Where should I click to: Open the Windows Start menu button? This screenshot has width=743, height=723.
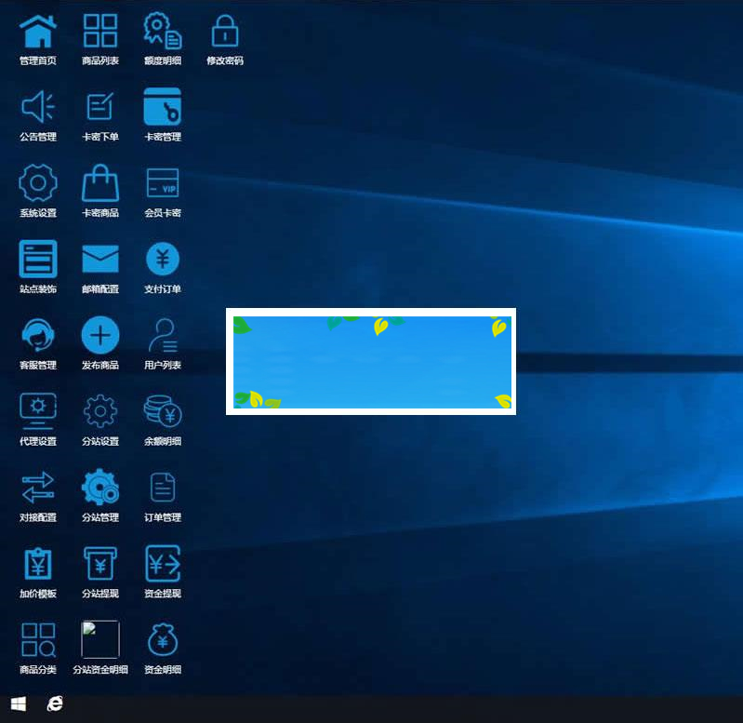click(x=18, y=704)
